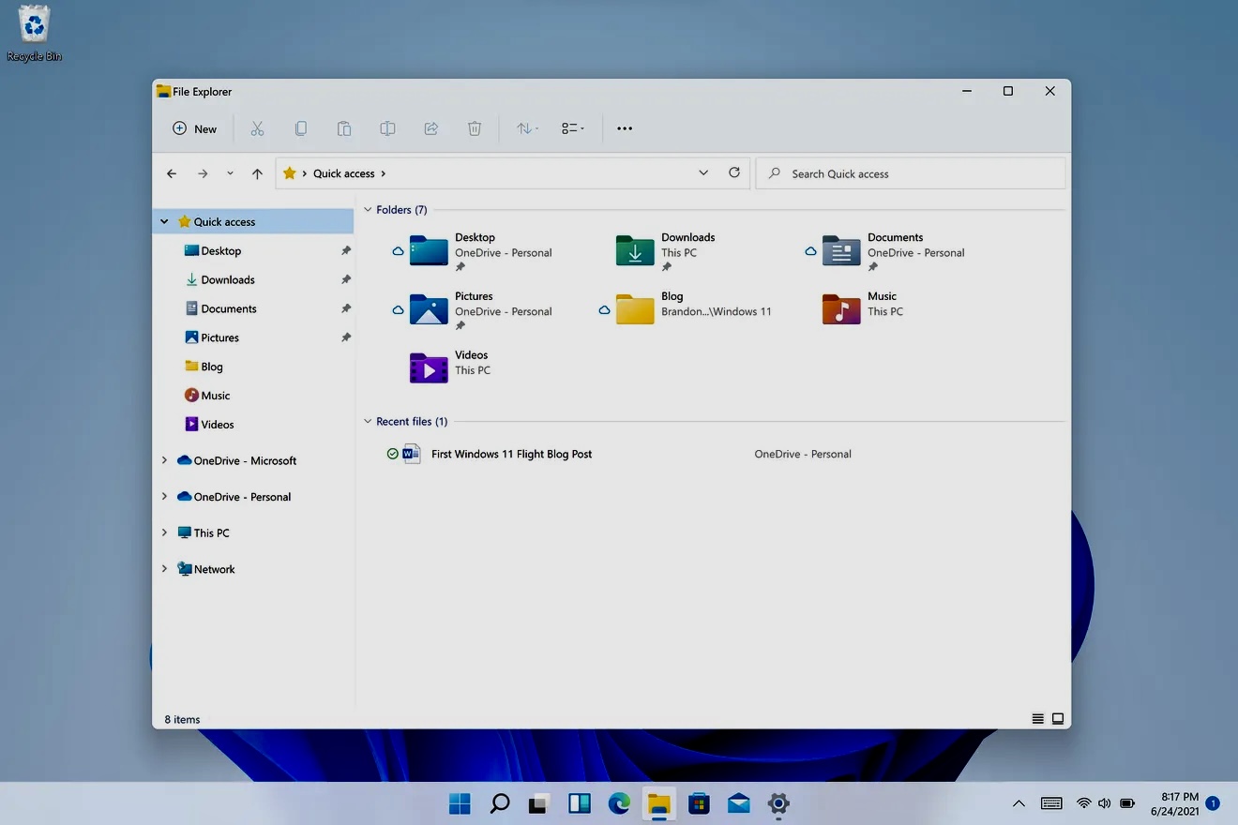Open the See more ellipsis menu

[625, 128]
